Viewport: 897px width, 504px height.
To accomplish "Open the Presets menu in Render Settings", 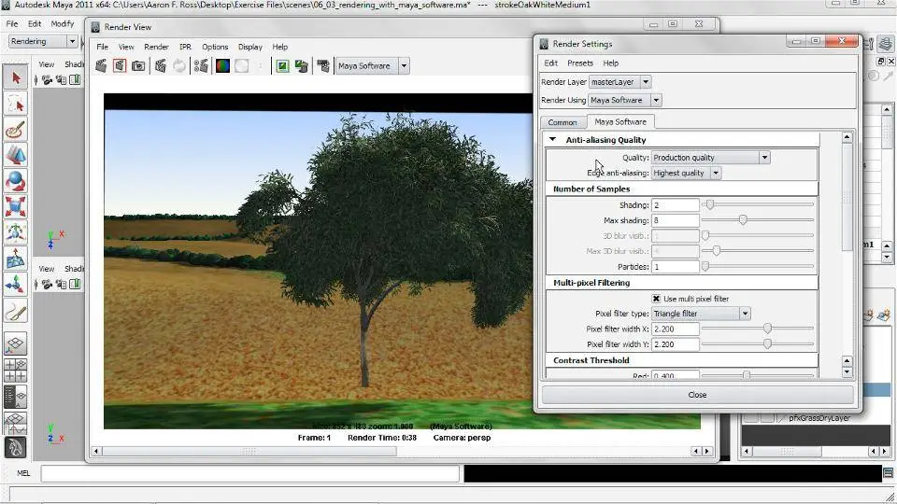I will (580, 63).
